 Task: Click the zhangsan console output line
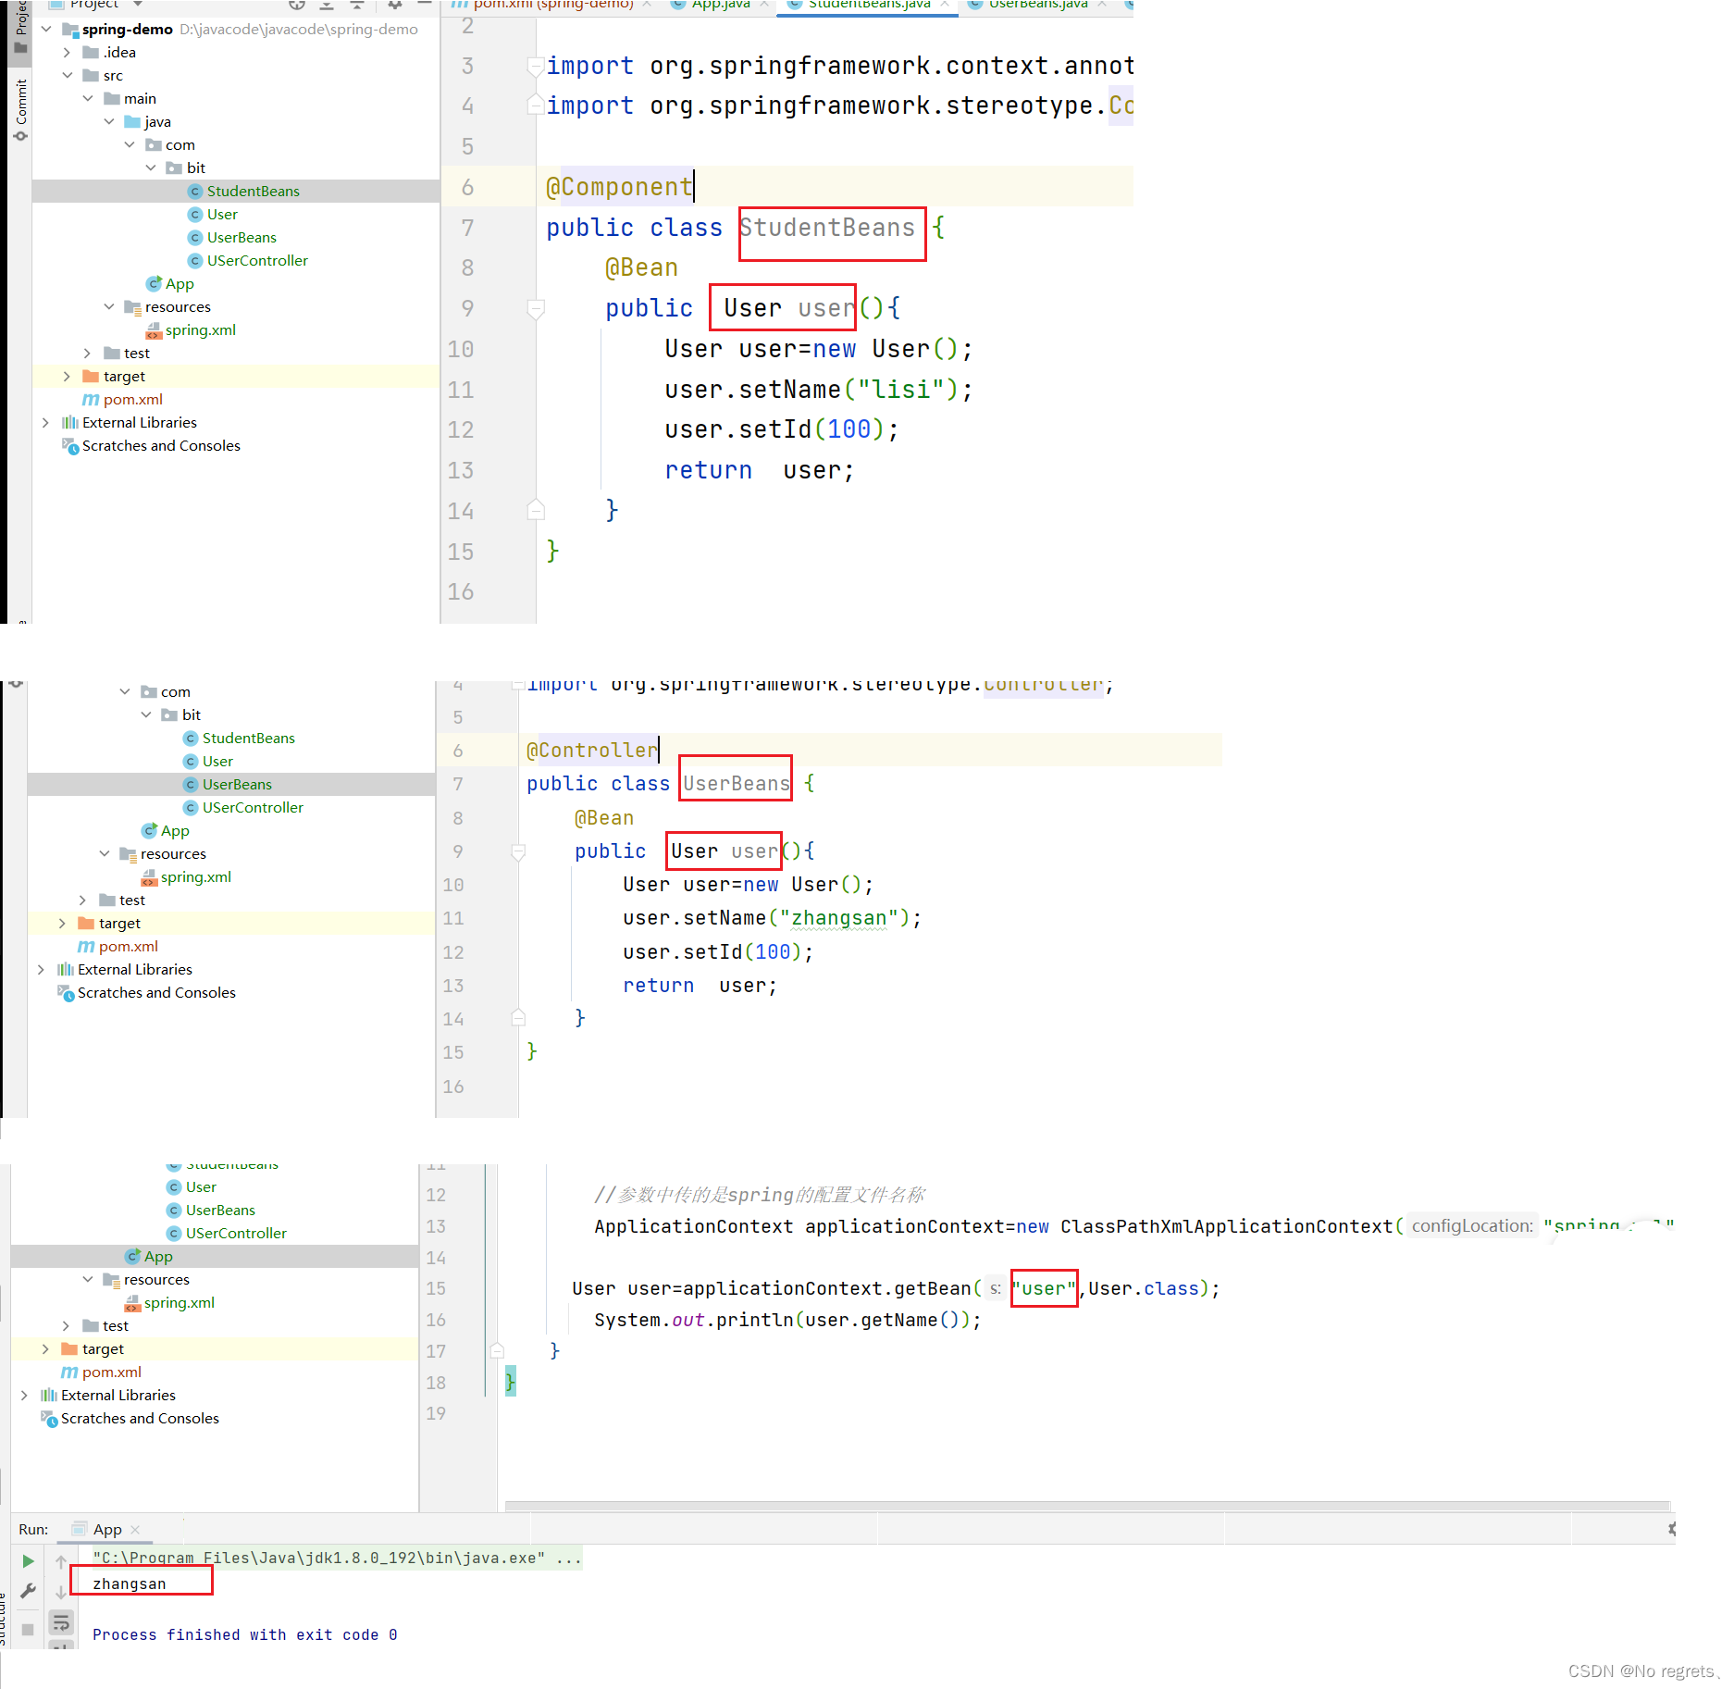[x=130, y=1583]
